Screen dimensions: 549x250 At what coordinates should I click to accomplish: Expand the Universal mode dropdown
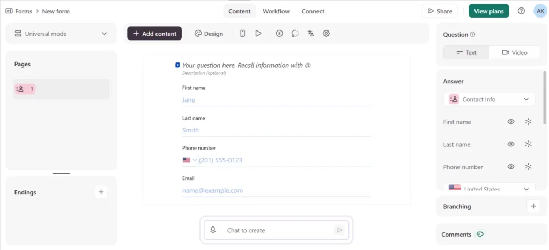(61, 34)
